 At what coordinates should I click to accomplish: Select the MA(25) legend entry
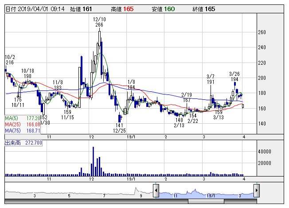click(x=23, y=125)
